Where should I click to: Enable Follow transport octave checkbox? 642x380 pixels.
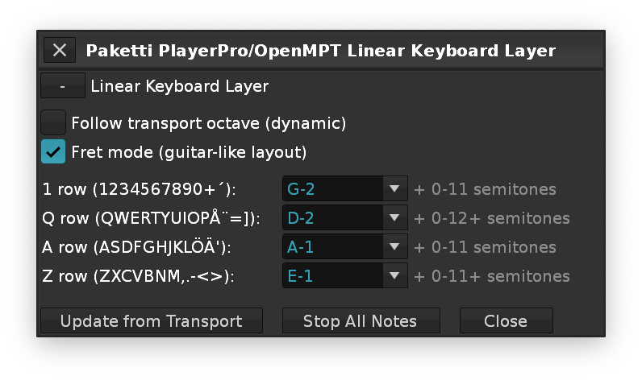point(53,123)
